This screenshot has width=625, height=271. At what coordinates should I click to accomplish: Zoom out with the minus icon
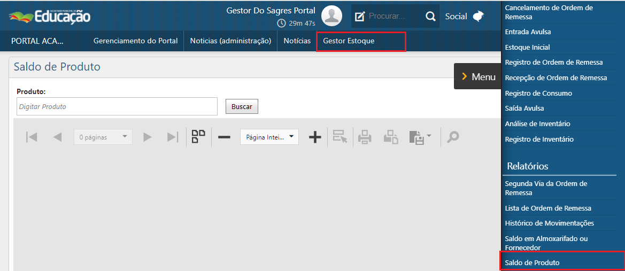[x=224, y=137]
